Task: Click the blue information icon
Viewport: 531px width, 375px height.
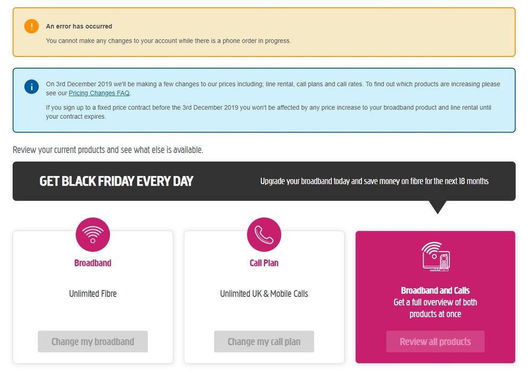Action: (31, 87)
